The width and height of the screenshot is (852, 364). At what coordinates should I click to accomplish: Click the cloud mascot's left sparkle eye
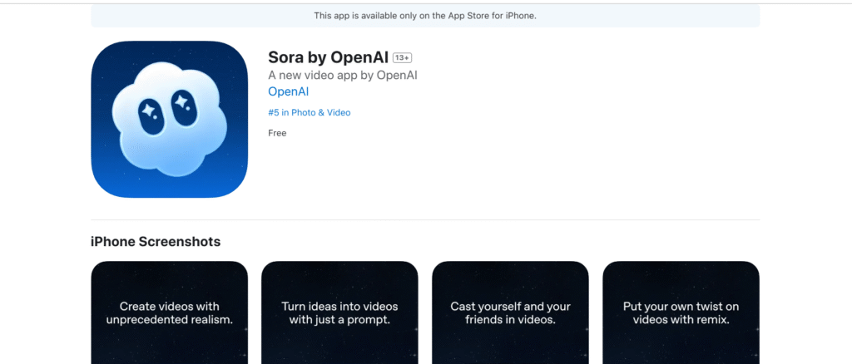tap(151, 110)
